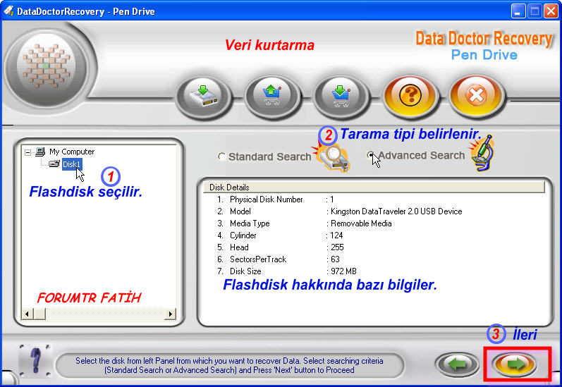Click the cart with down arrow icon
This screenshot has width=562, height=387.
tap(341, 97)
